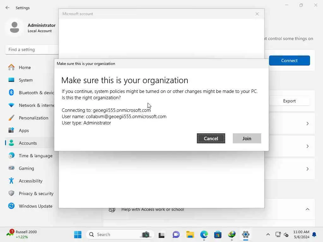The width and height of the screenshot is (323, 242).
Task: Click the muted volume tray icon
Action: 286,234
